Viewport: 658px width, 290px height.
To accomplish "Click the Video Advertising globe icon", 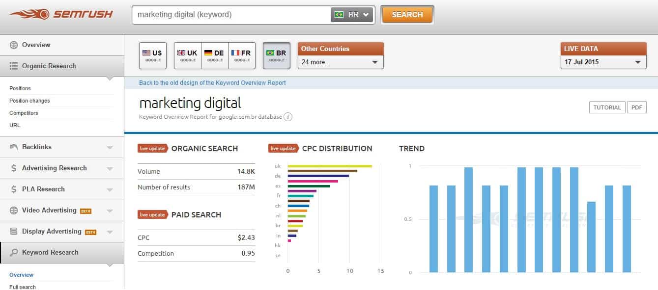I will click(14, 210).
